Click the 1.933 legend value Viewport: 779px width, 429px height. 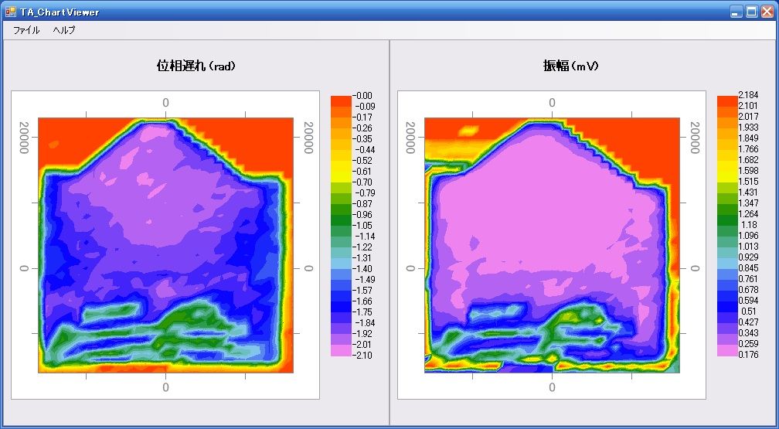(x=748, y=128)
